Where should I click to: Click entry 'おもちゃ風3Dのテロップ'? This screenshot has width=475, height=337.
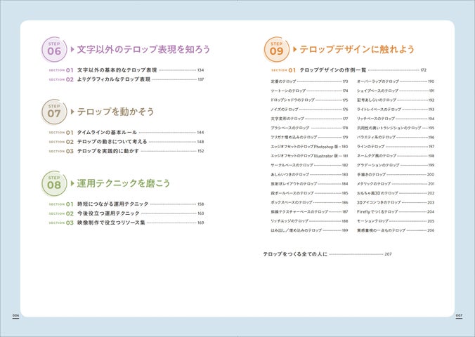click(377, 193)
